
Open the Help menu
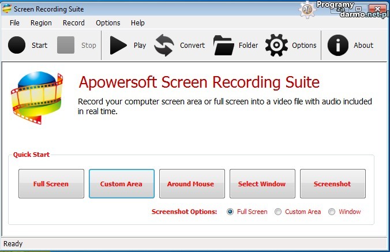click(x=138, y=22)
